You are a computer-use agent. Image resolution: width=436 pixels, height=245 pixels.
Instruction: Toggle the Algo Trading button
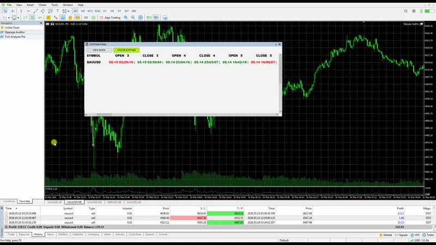click(110, 18)
